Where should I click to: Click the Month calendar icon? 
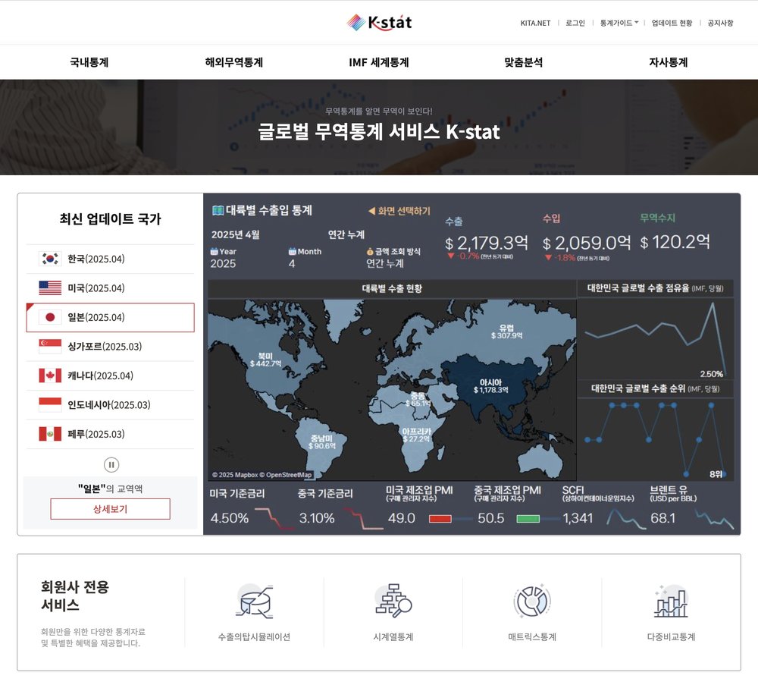point(293,252)
